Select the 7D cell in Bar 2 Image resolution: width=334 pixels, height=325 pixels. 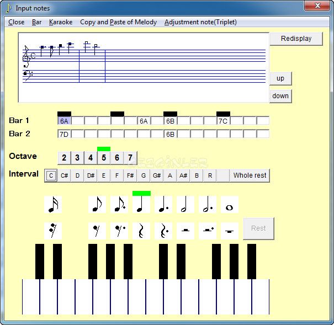point(64,134)
